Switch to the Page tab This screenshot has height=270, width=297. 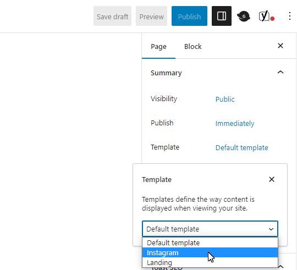[x=158, y=46]
